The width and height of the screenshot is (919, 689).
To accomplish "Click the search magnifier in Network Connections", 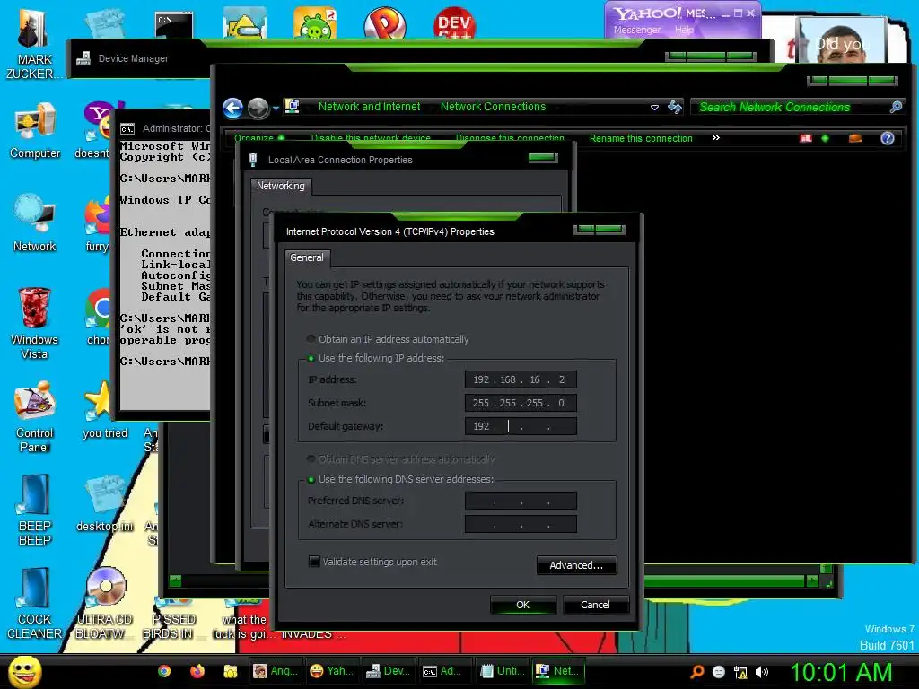I will coord(896,107).
